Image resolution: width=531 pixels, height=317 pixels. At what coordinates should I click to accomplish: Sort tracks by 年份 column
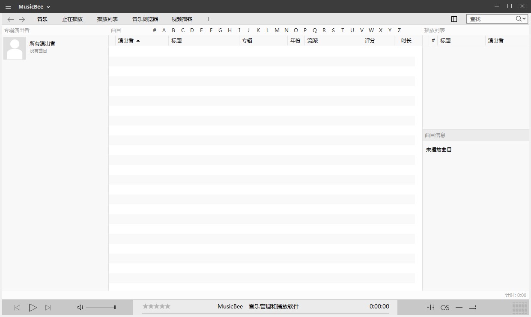(x=296, y=41)
